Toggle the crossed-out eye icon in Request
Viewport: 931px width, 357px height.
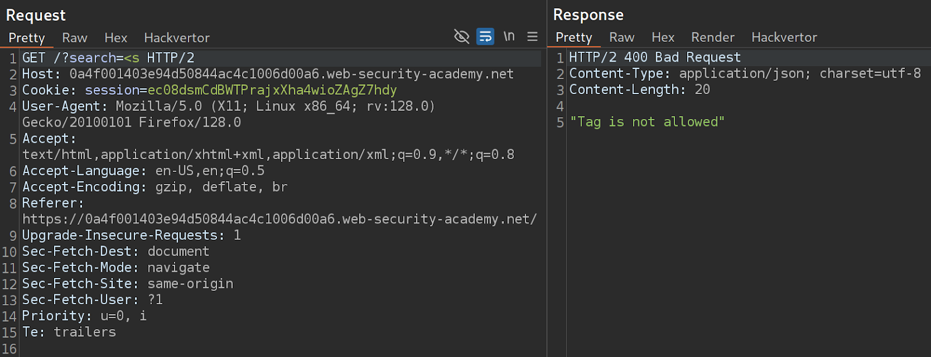click(461, 37)
